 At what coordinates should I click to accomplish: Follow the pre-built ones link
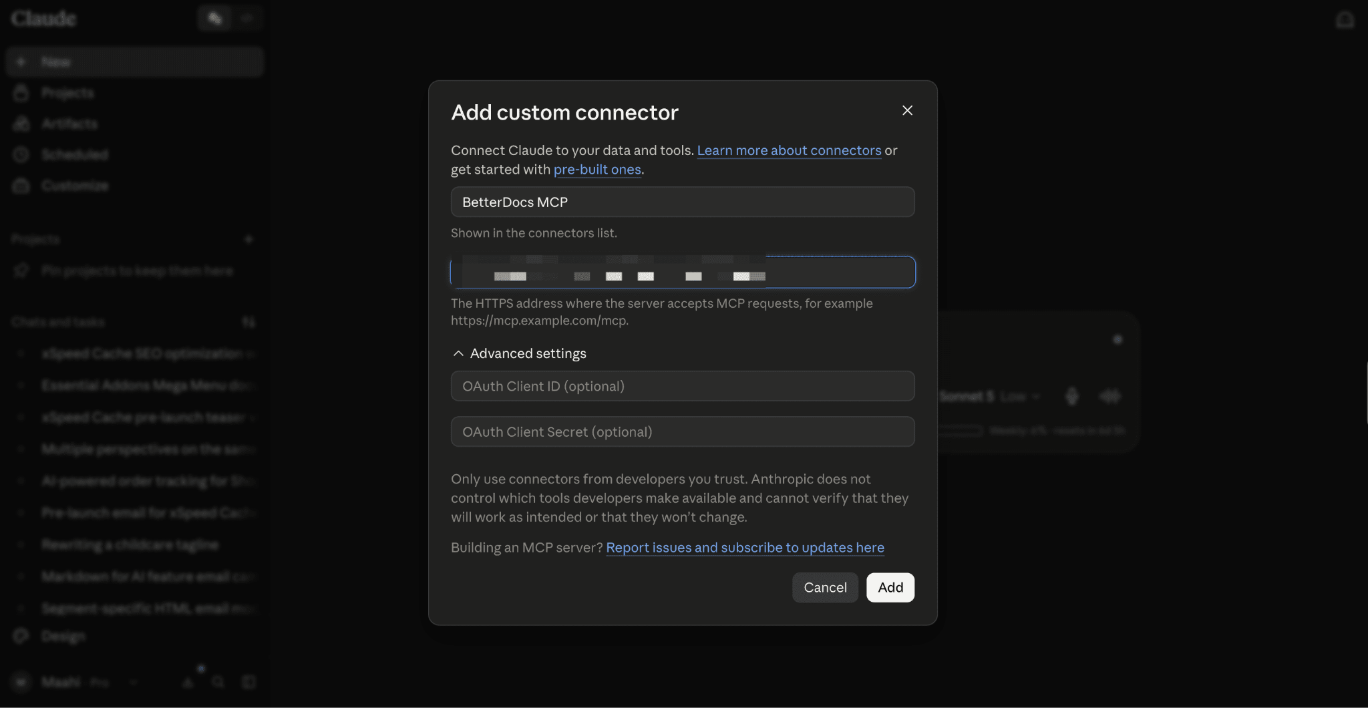597,170
